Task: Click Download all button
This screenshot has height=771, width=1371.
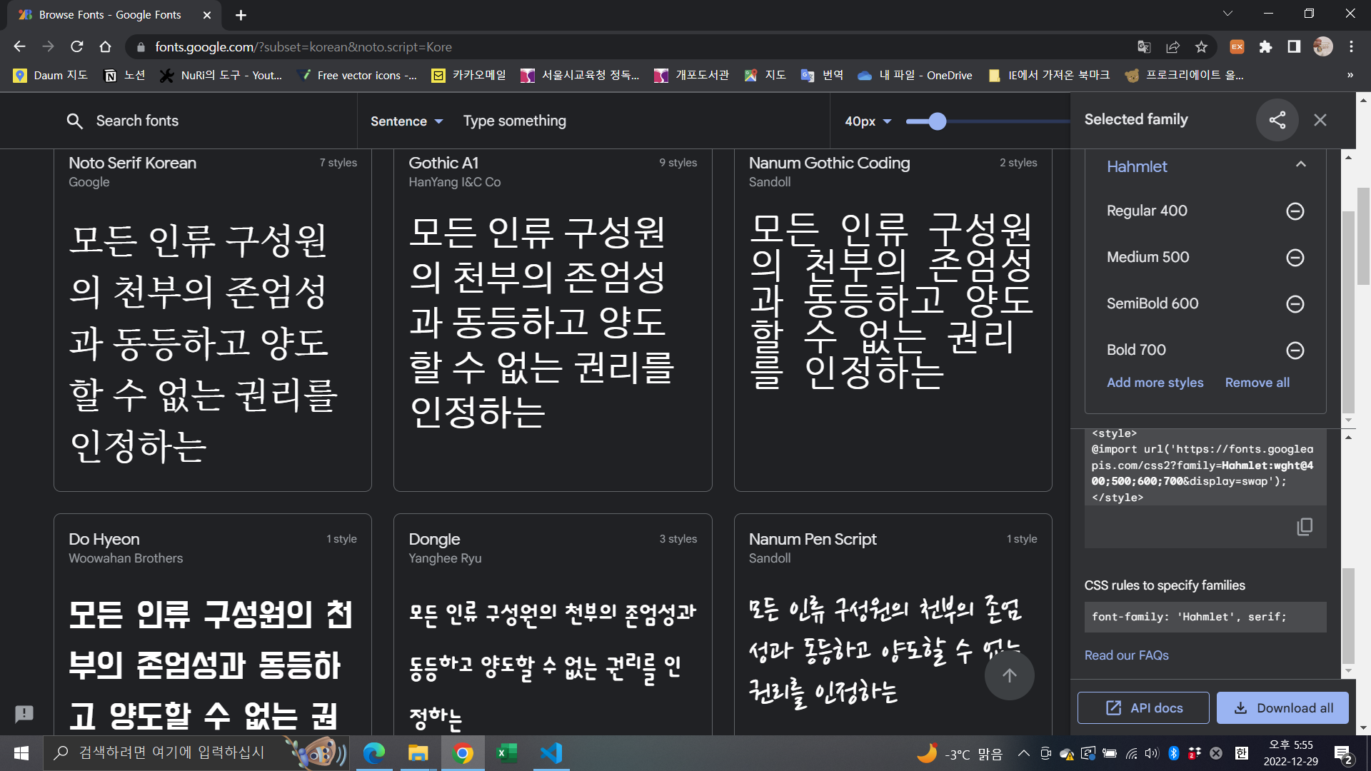Action: coord(1282,708)
